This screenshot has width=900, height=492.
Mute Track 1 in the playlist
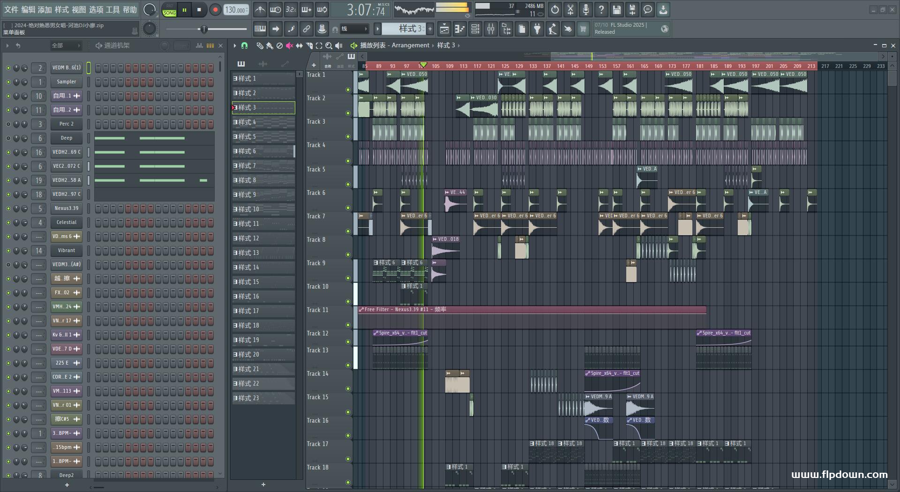click(348, 89)
